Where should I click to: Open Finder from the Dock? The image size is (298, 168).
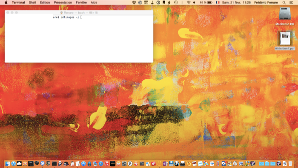(x=7, y=164)
